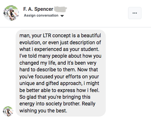This screenshot has width=151, height=121.
Task: Click the line 'changed my life'
Action: click(58, 63)
